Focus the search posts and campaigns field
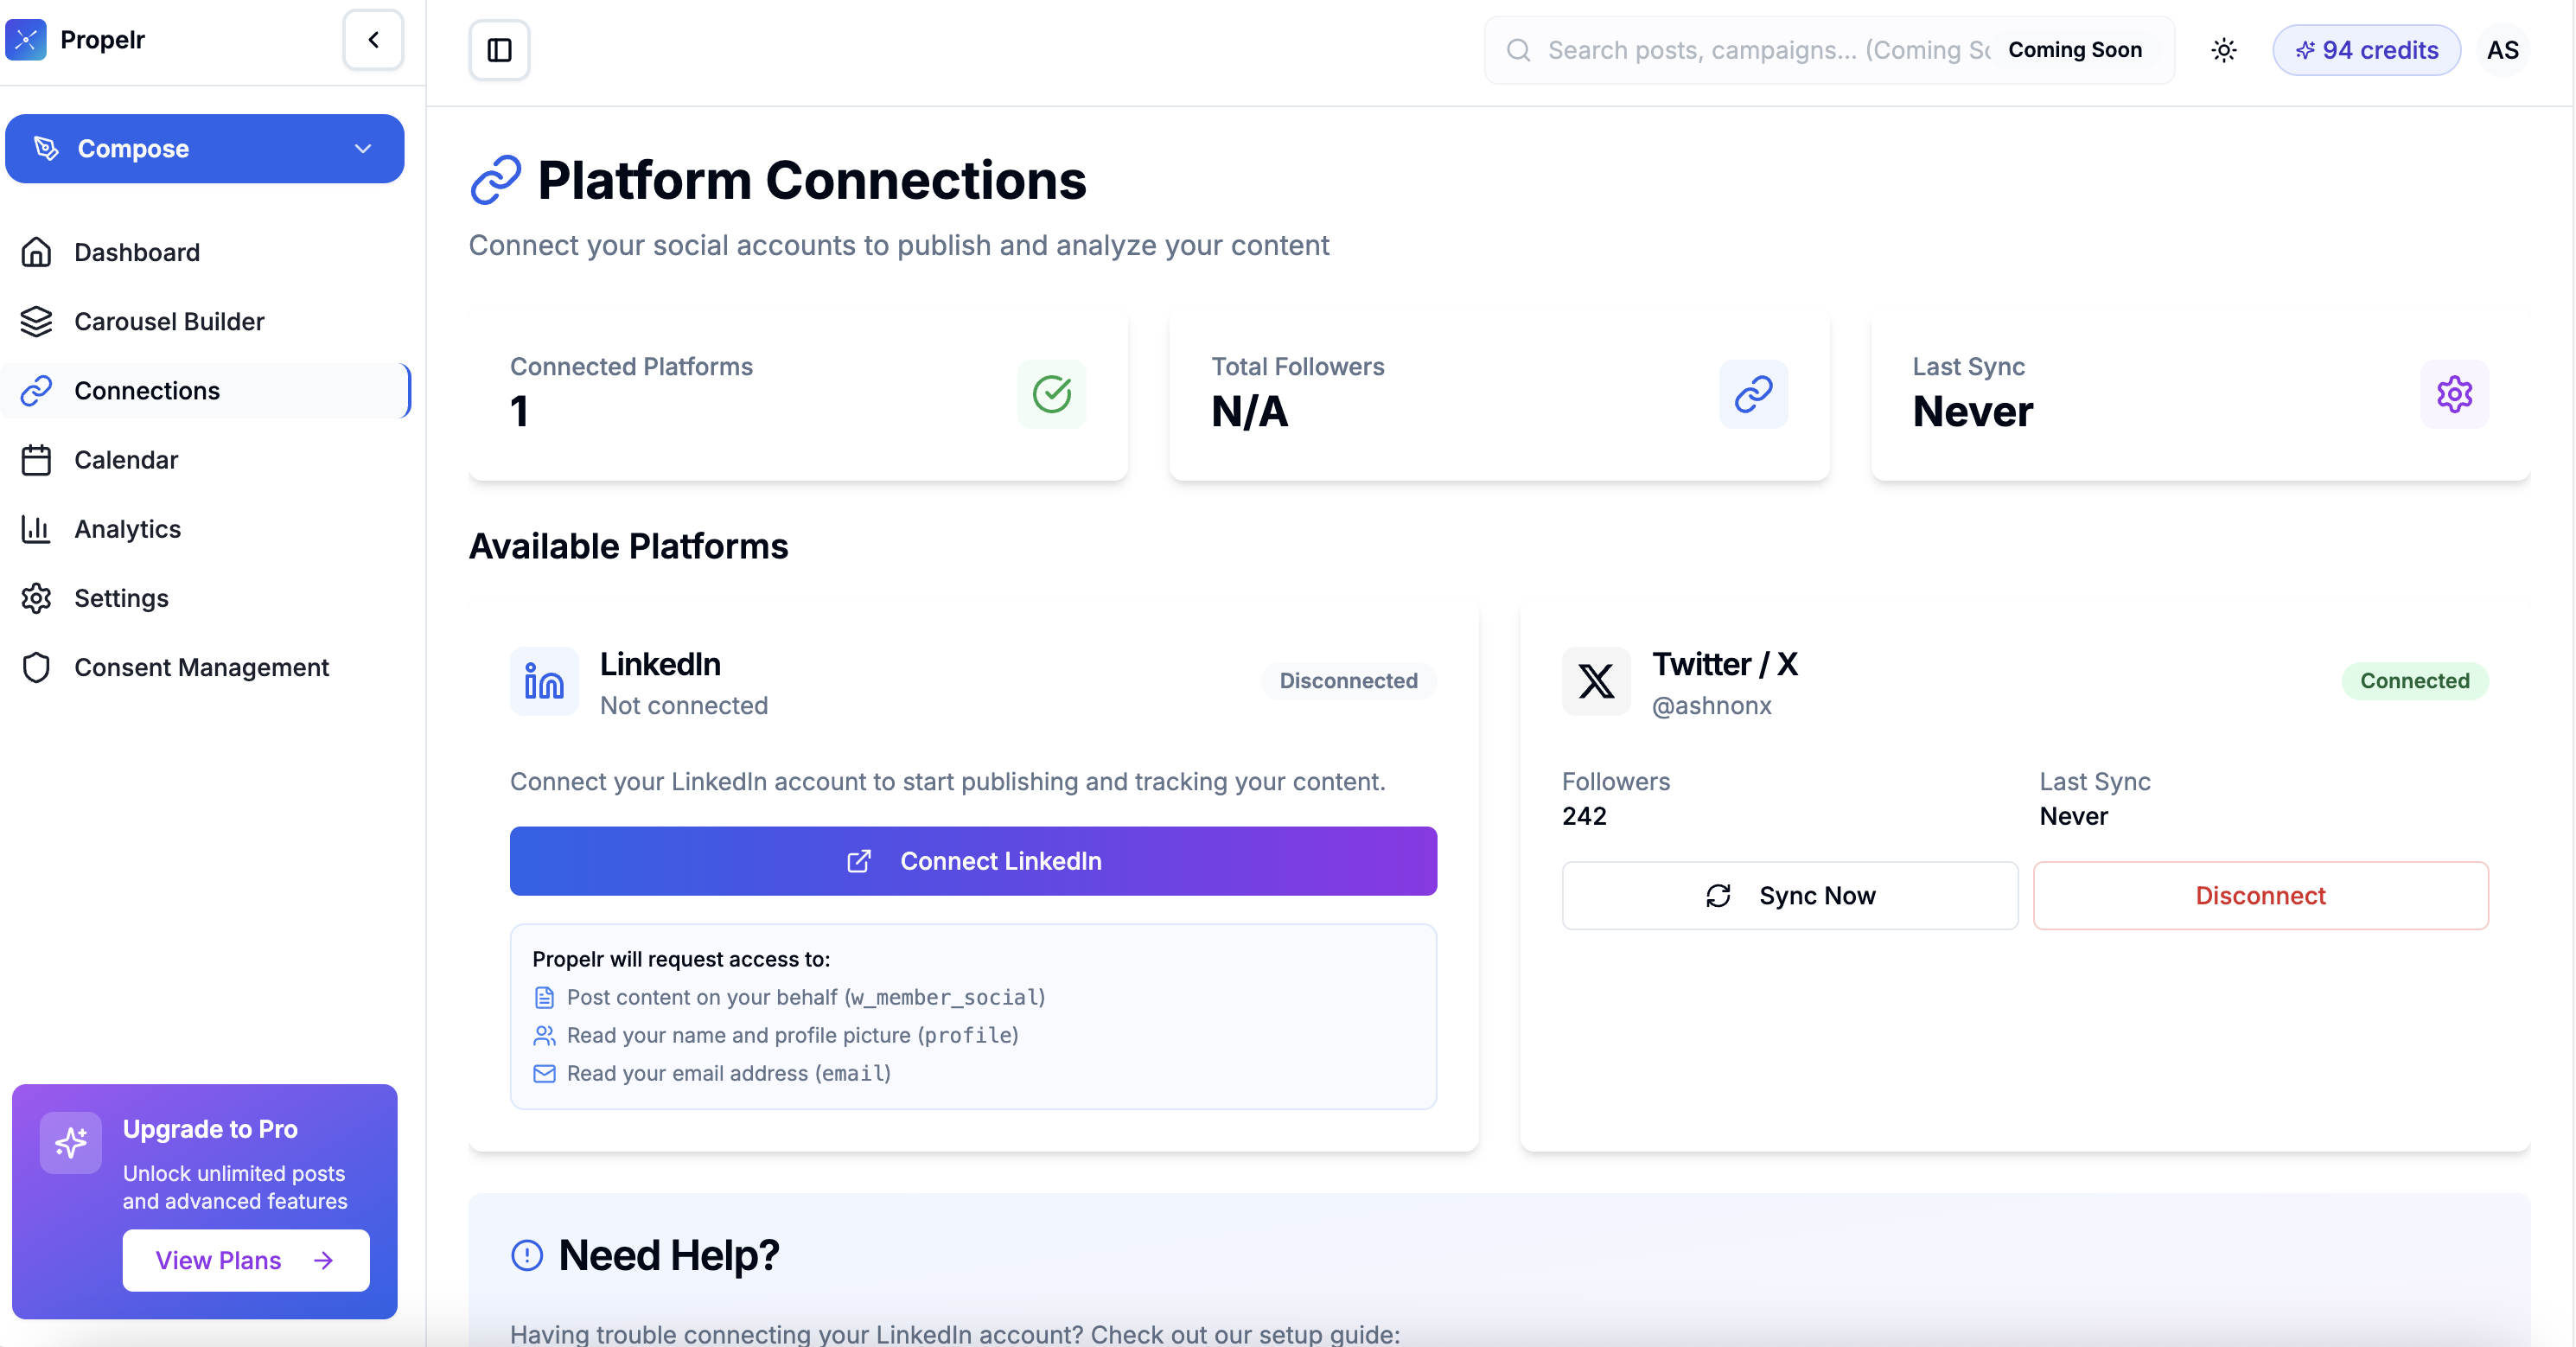The width and height of the screenshot is (2576, 1347). click(x=1760, y=50)
